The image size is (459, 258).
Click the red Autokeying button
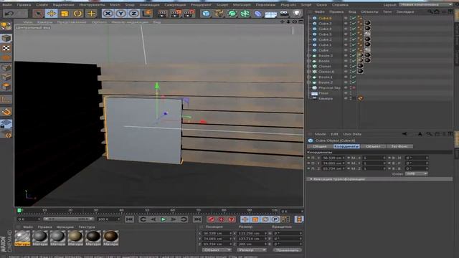click(x=222, y=219)
